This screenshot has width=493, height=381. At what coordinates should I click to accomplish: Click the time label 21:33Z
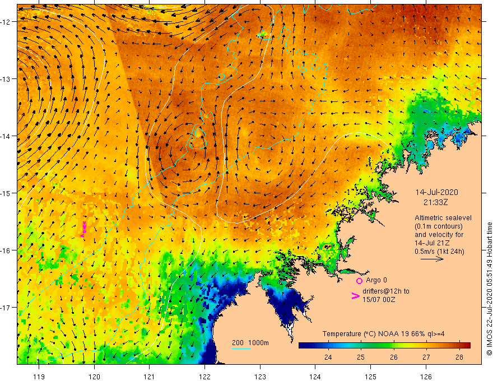pos(435,202)
